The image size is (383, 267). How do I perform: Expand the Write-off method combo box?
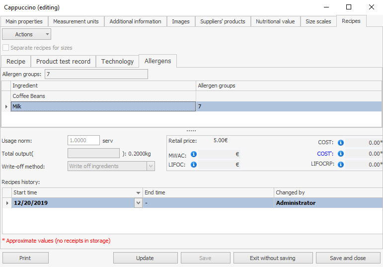click(151, 166)
